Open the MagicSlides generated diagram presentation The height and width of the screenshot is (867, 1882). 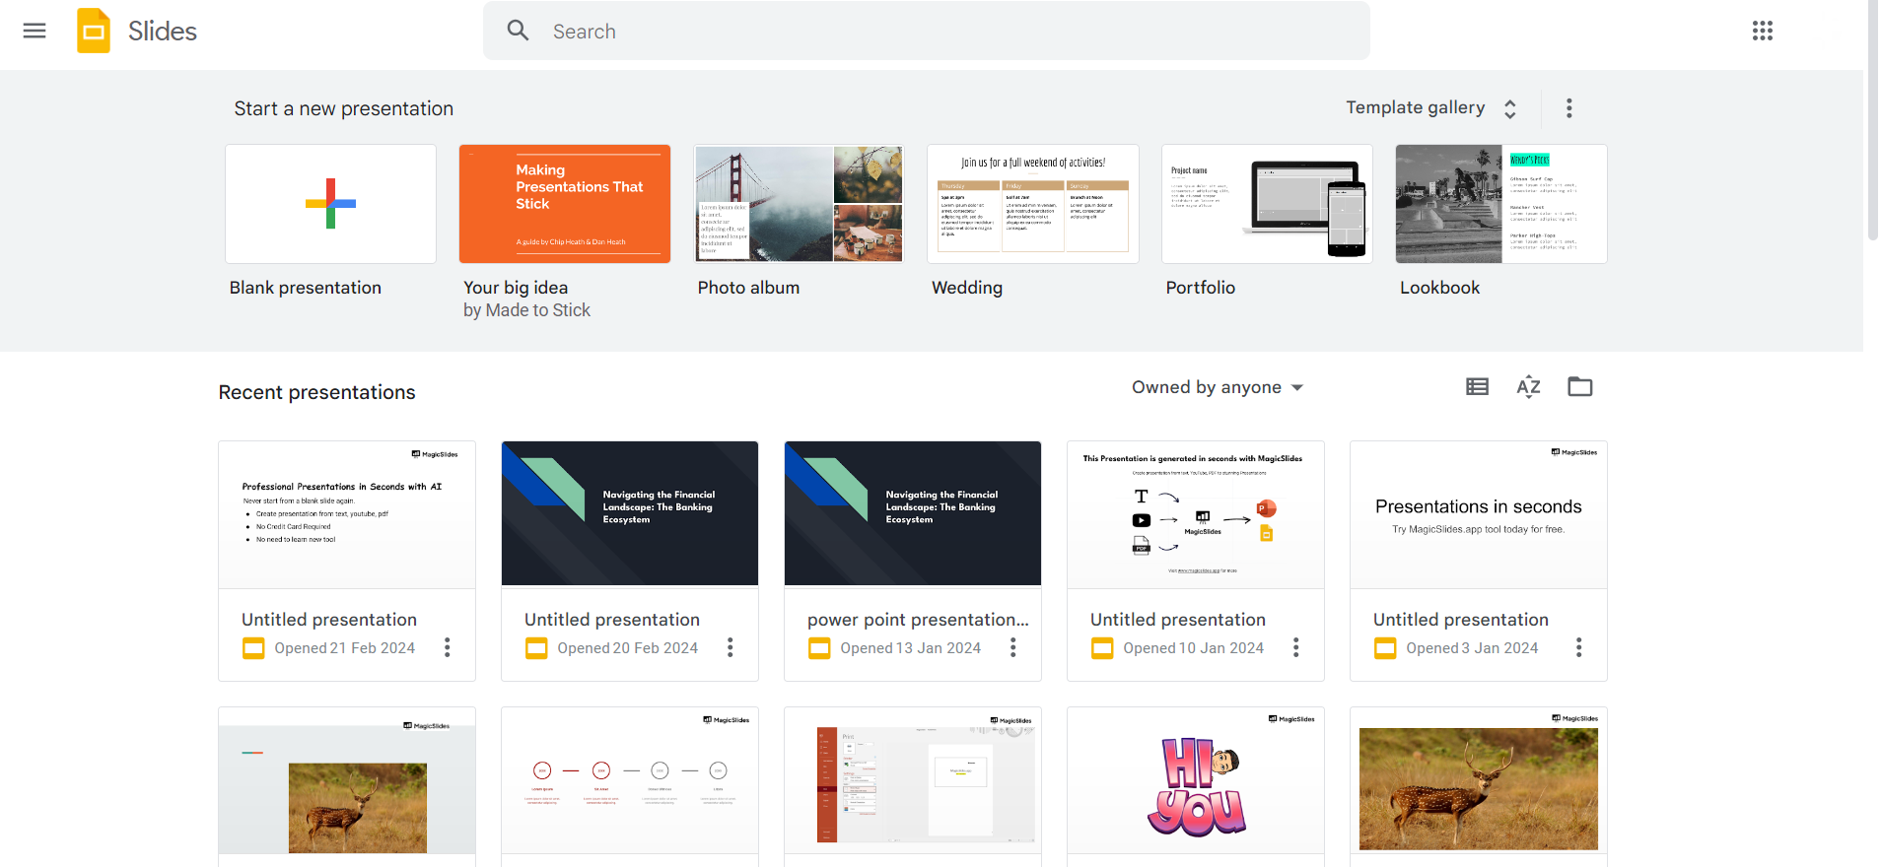(1196, 514)
